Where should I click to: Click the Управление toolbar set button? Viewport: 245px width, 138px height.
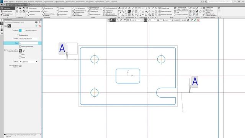coord(7,11)
